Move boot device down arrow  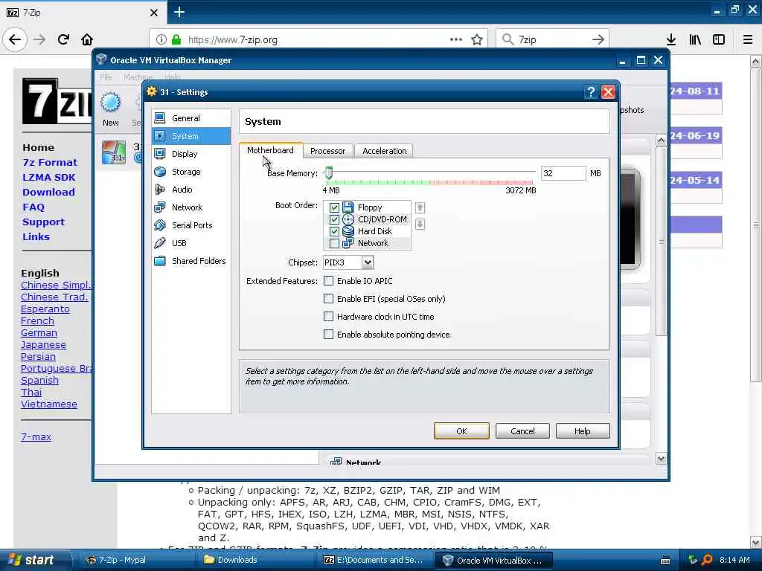click(420, 225)
